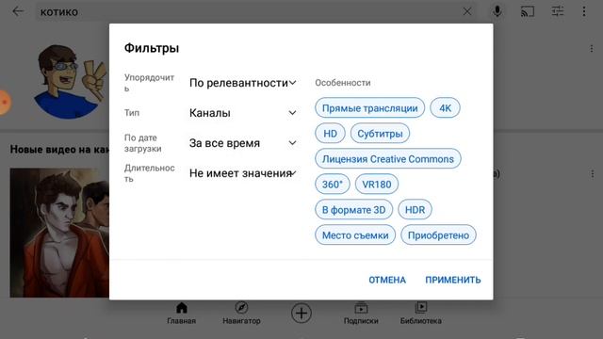Toggle the В формате 3D chip
Image resolution: width=603 pixels, height=339 pixels.
354,210
